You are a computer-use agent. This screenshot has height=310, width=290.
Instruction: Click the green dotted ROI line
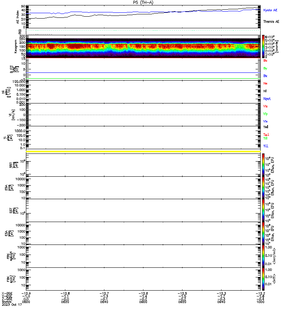[x=143, y=31]
